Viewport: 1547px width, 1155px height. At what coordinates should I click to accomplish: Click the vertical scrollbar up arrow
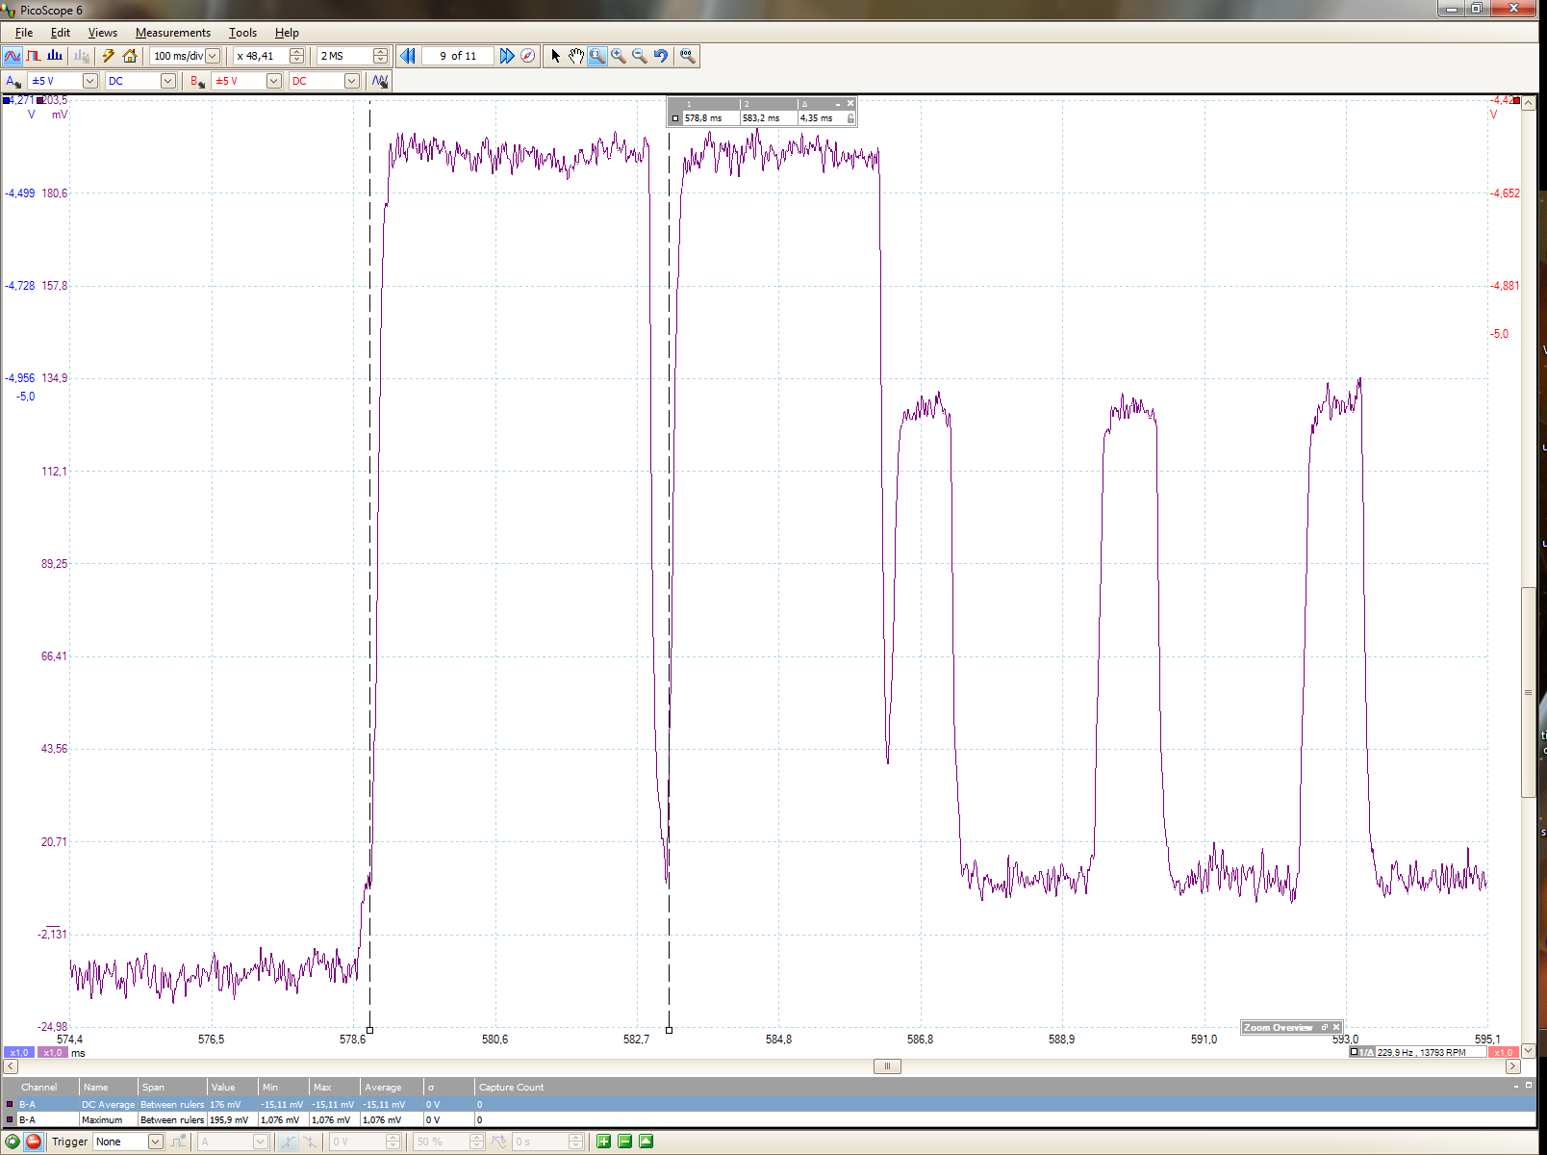pos(1528,103)
